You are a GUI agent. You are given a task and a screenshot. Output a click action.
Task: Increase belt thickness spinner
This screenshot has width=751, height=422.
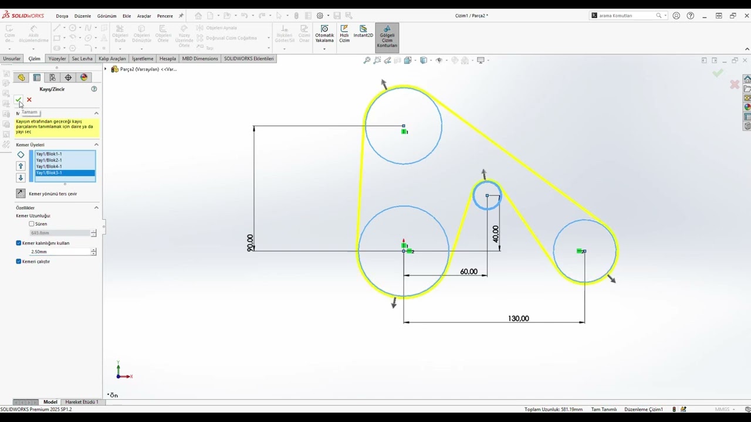pyautogui.click(x=94, y=250)
